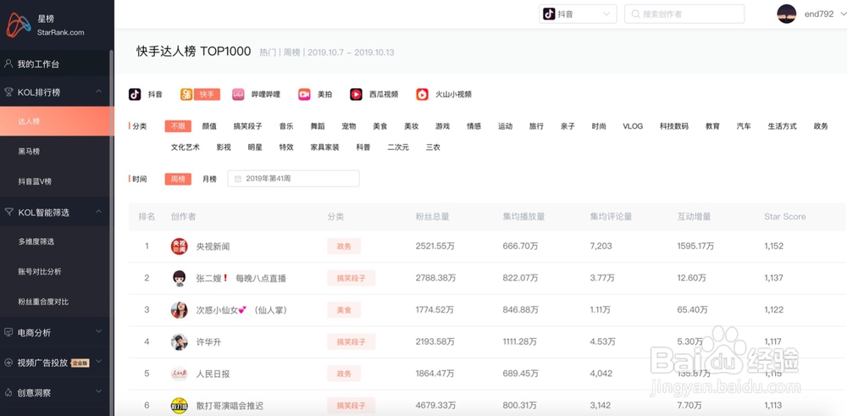Click the 散打哥 creator avatar
Image resolution: width=847 pixels, height=416 pixels.
click(179, 406)
